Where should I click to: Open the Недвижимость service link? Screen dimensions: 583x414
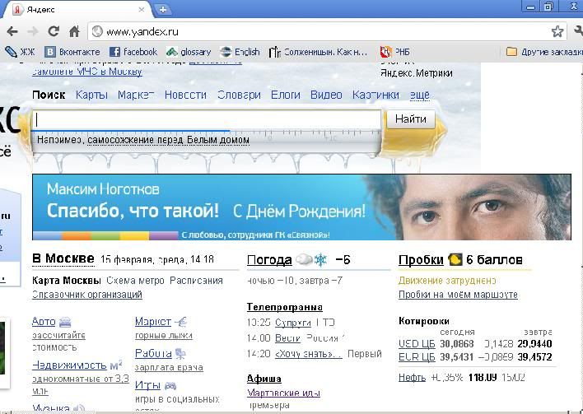point(69,365)
